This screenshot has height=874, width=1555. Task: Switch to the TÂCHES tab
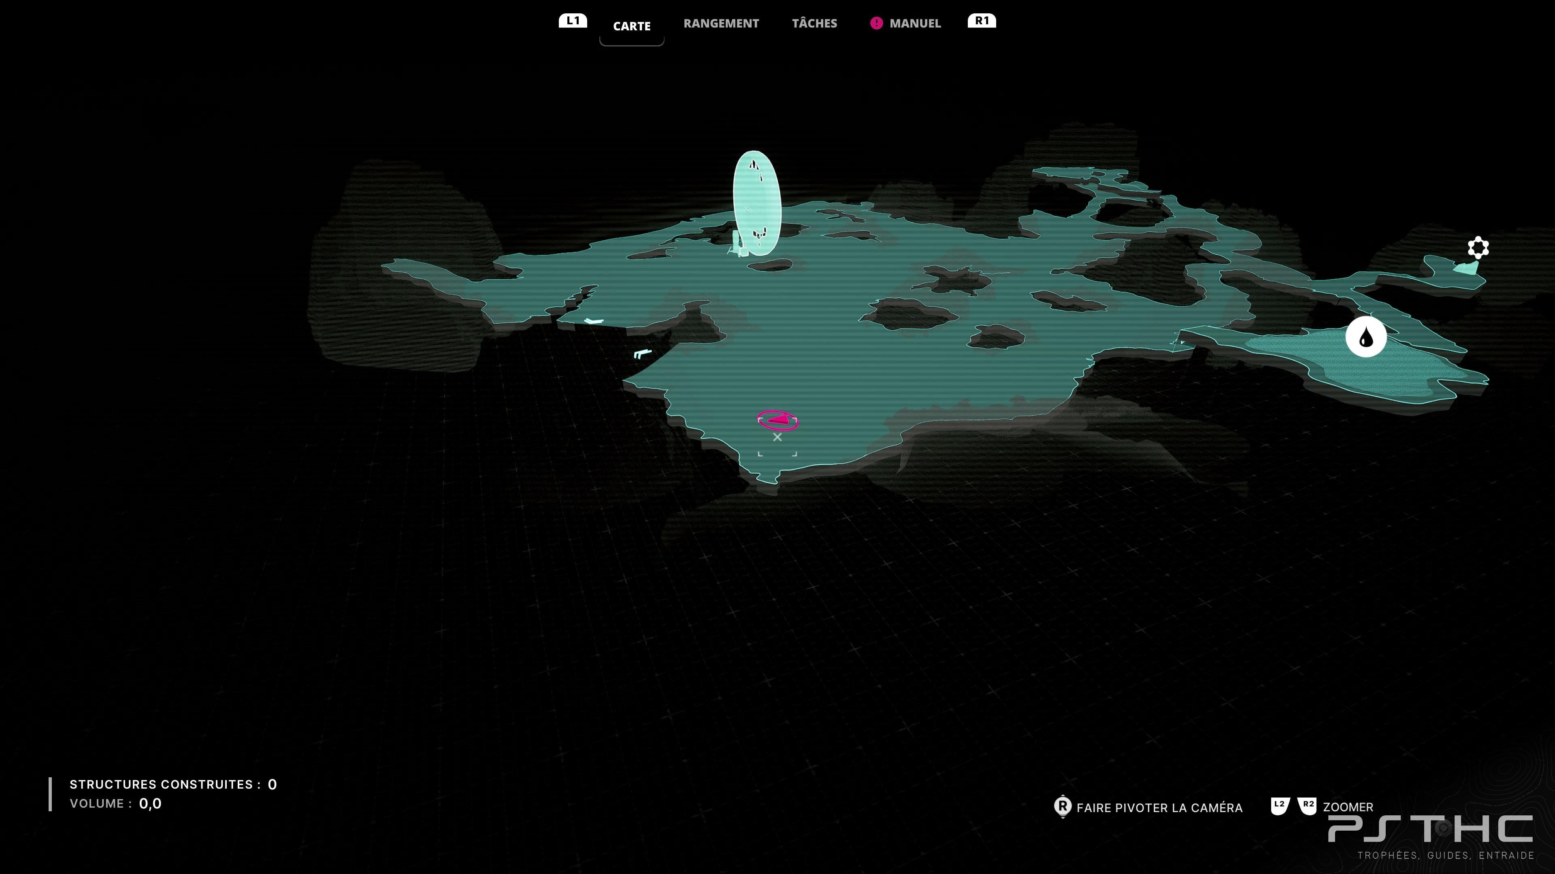pyautogui.click(x=814, y=23)
